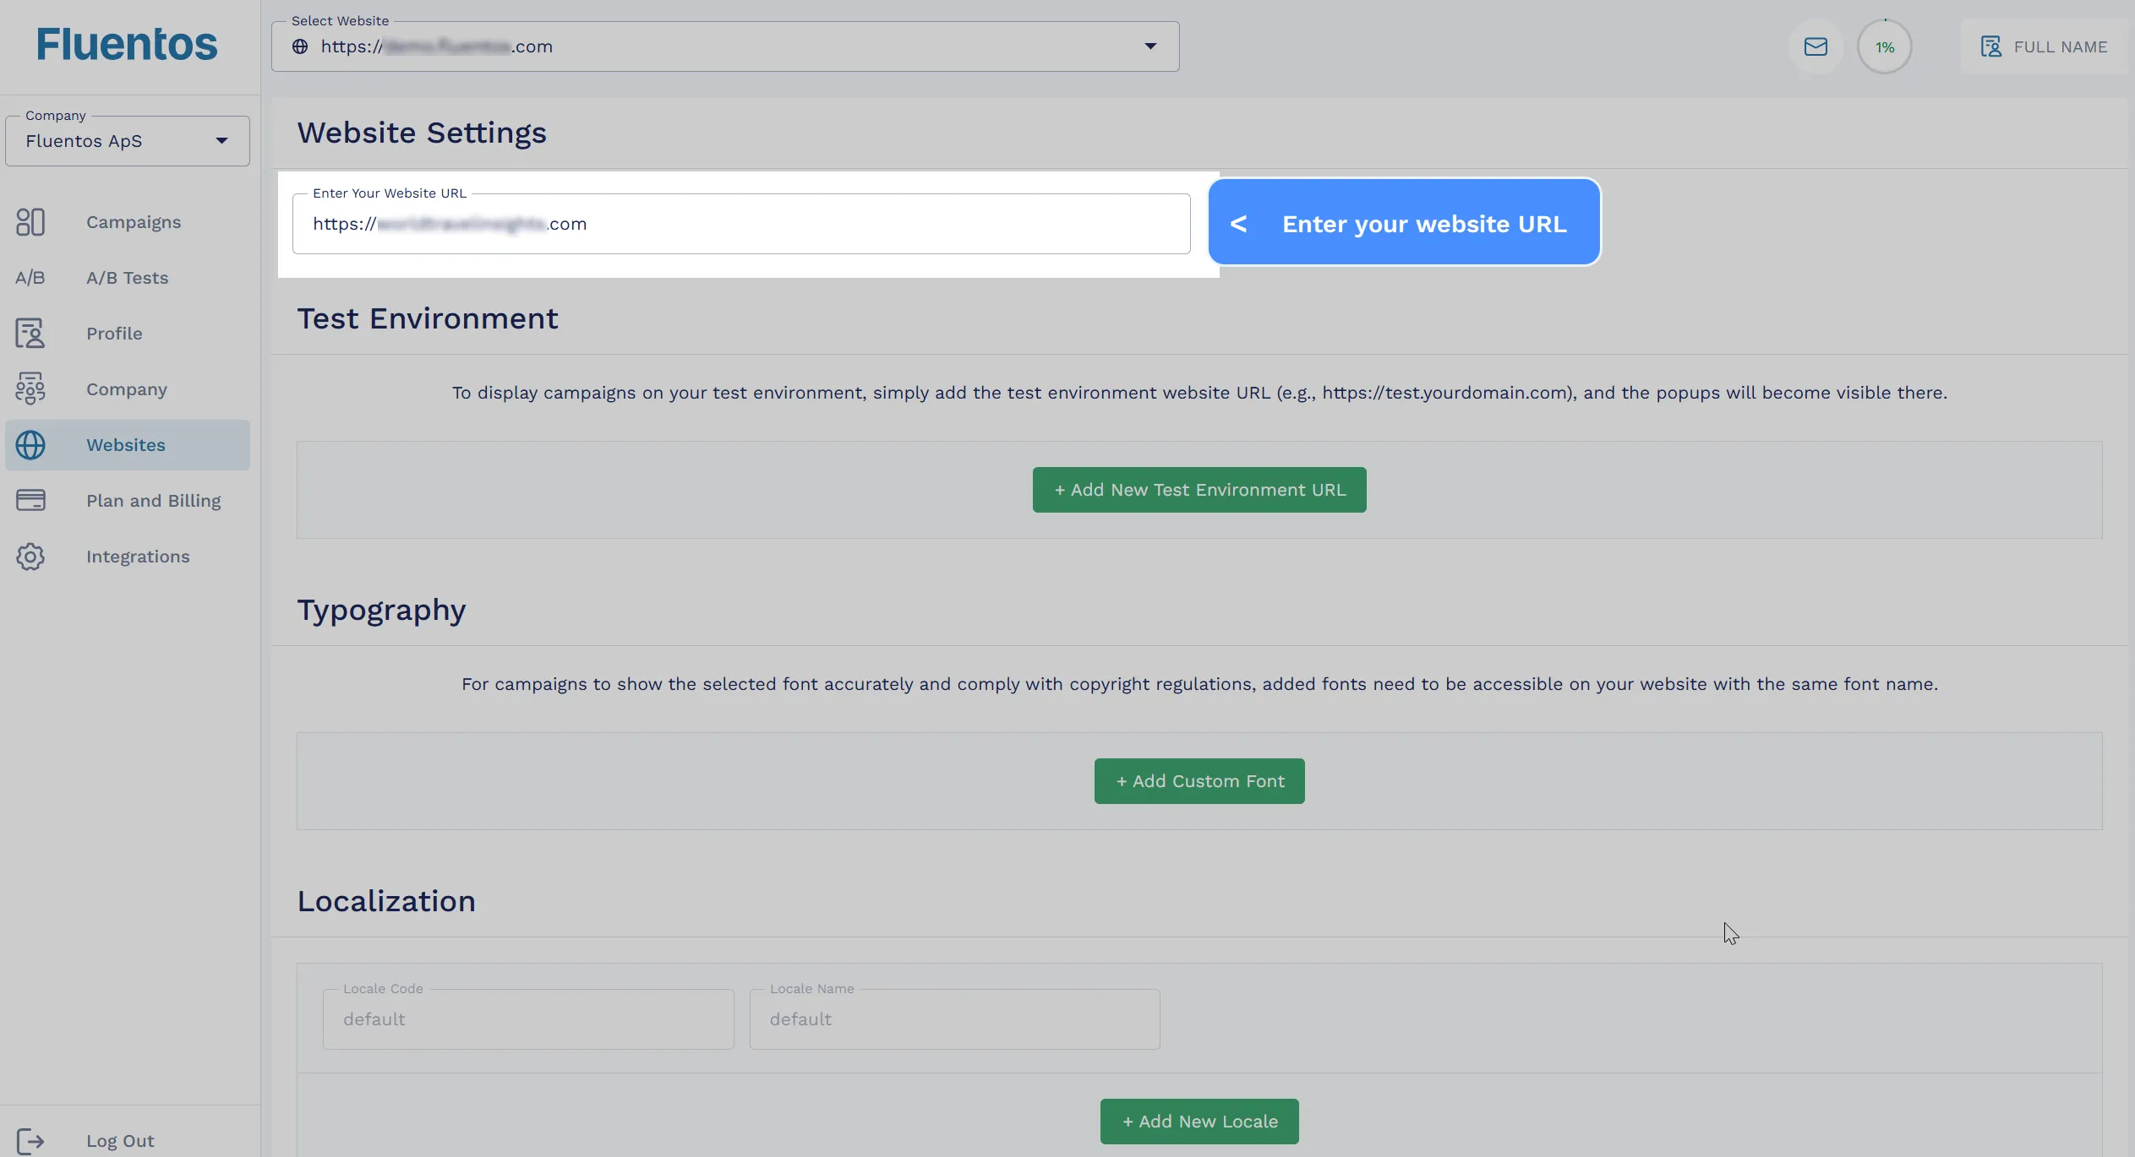2135x1157 pixels.
Task: Click the Integrations gear icon
Action: (30, 557)
